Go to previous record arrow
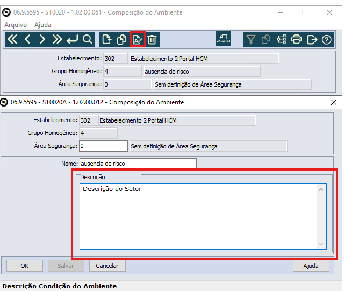The width and height of the screenshot is (344, 291). [27, 39]
